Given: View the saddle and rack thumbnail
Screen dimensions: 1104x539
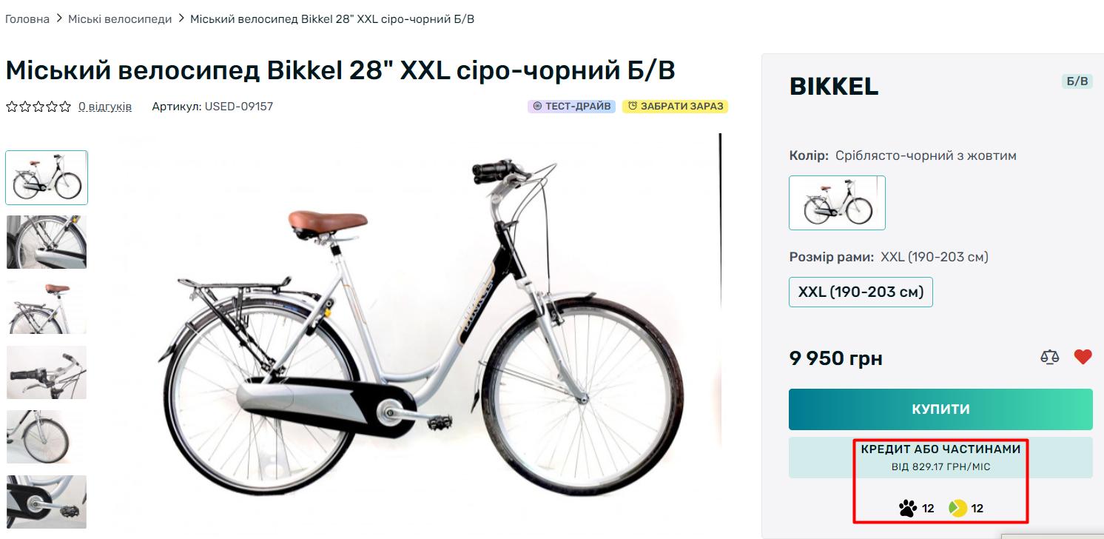Looking at the screenshot, I should point(47,307).
